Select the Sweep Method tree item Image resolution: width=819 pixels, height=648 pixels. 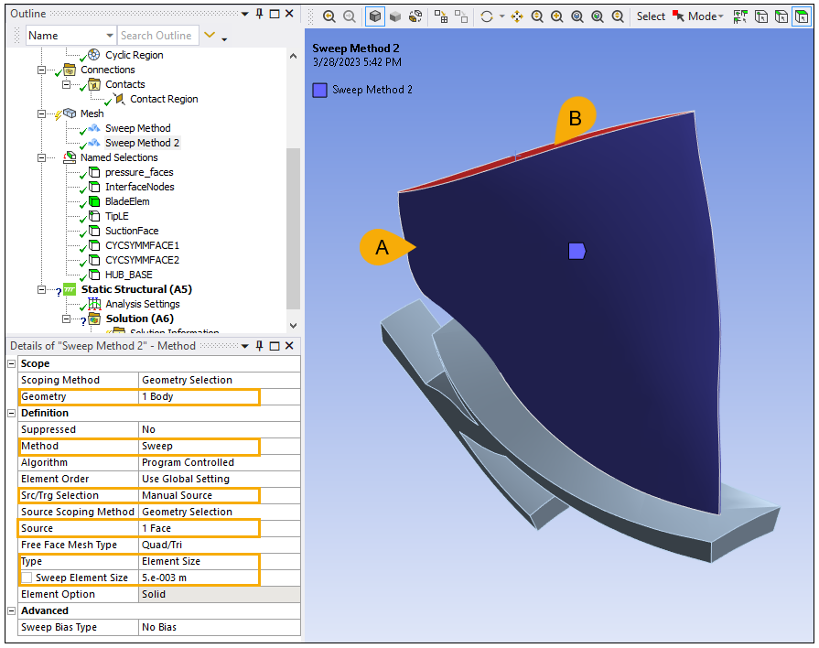[x=137, y=128]
